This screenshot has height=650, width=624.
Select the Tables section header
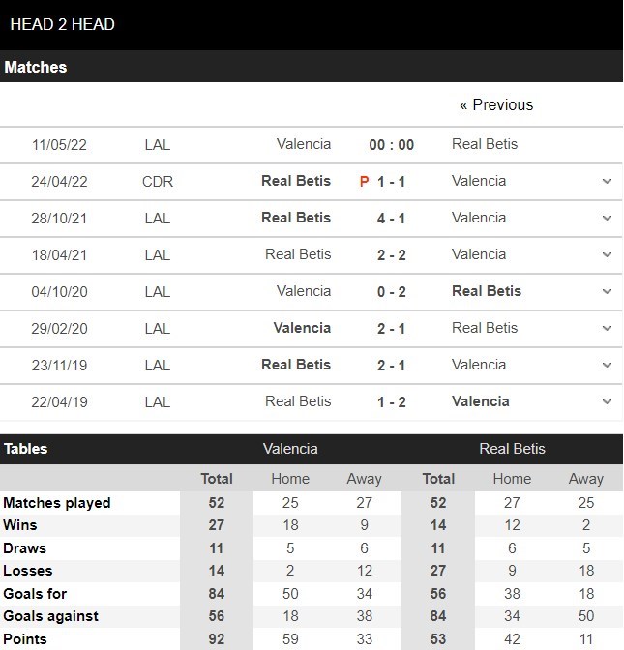click(25, 449)
